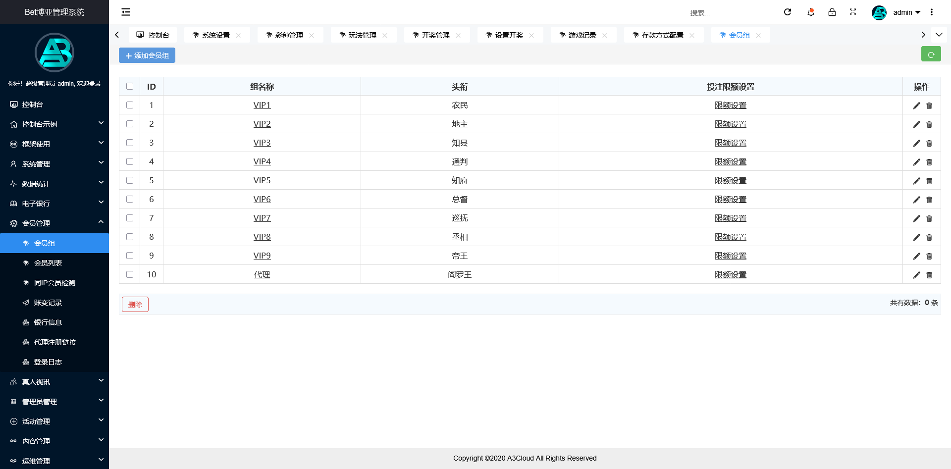The image size is (951, 469).
Task: Click the lock screen icon
Action: [832, 12]
